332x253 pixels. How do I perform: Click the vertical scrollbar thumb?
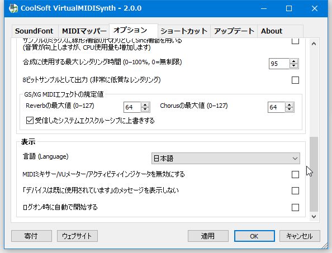pyautogui.click(x=314, y=174)
